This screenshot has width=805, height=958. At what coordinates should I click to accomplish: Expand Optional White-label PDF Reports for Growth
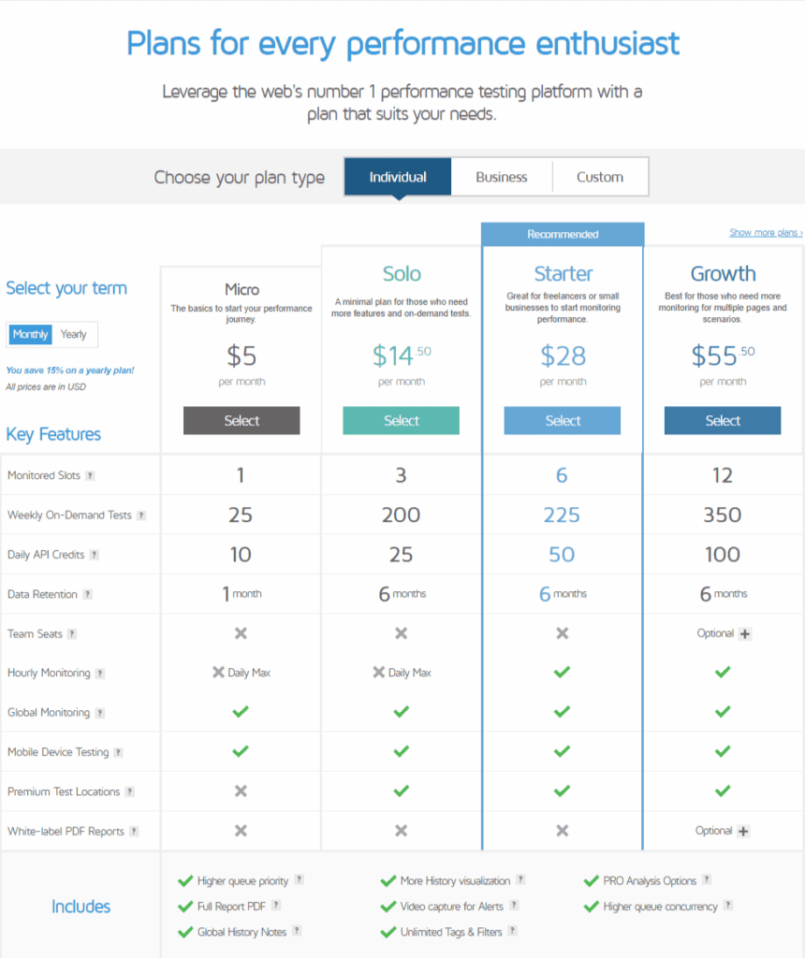[745, 831]
